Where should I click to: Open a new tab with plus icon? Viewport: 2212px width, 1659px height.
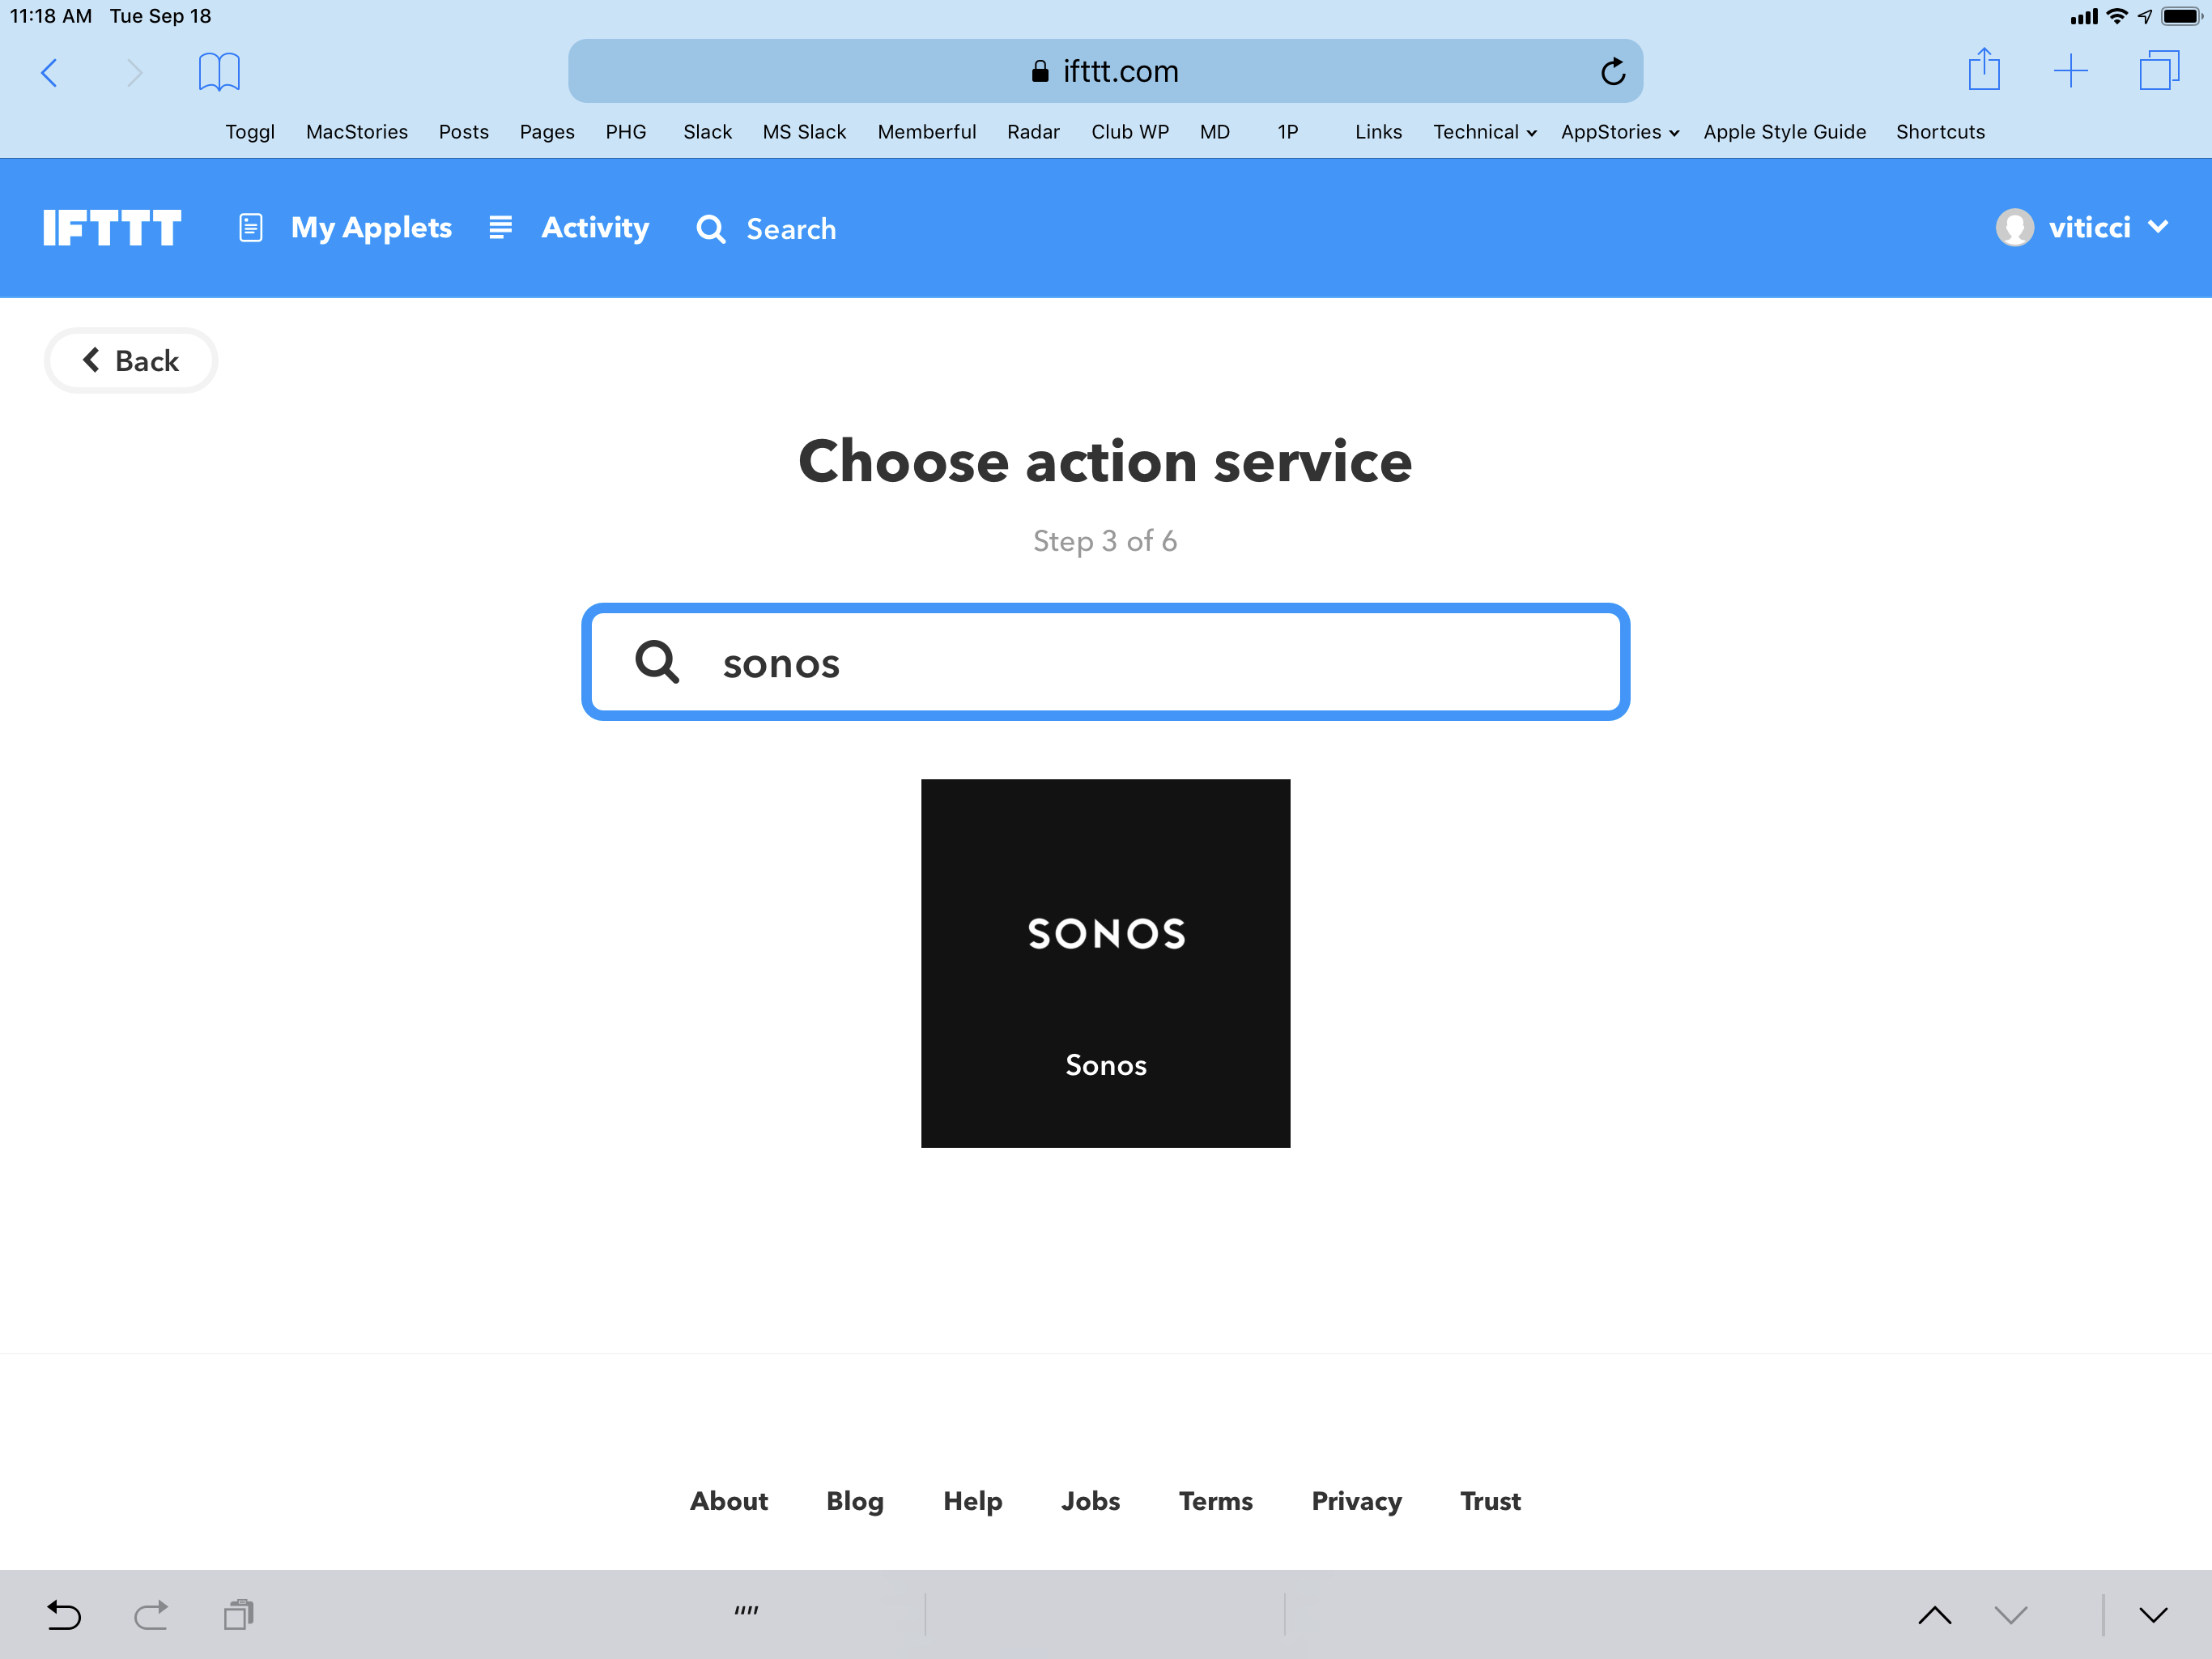click(2070, 71)
